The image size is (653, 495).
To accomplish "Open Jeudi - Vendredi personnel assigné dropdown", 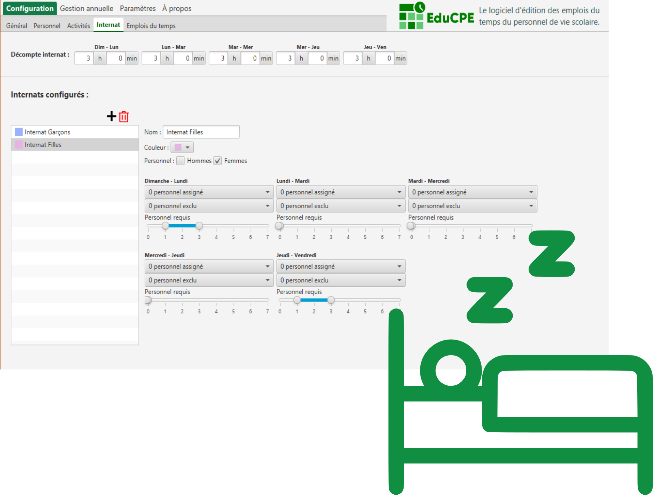I will coord(341,266).
